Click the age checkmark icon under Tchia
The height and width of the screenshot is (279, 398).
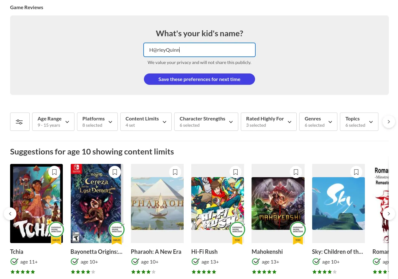pos(14,261)
